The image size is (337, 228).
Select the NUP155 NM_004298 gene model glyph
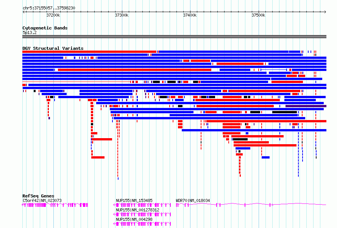(x=142, y=224)
